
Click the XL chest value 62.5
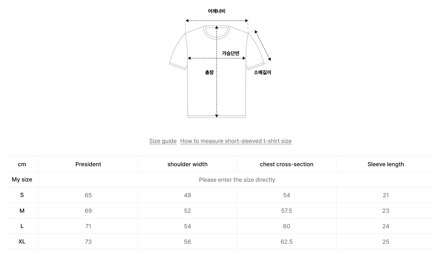click(286, 242)
